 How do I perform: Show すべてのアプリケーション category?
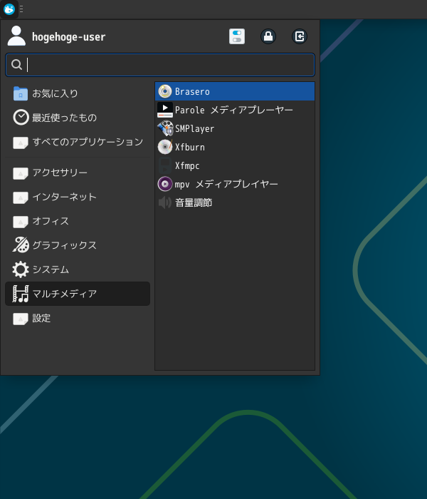77,142
